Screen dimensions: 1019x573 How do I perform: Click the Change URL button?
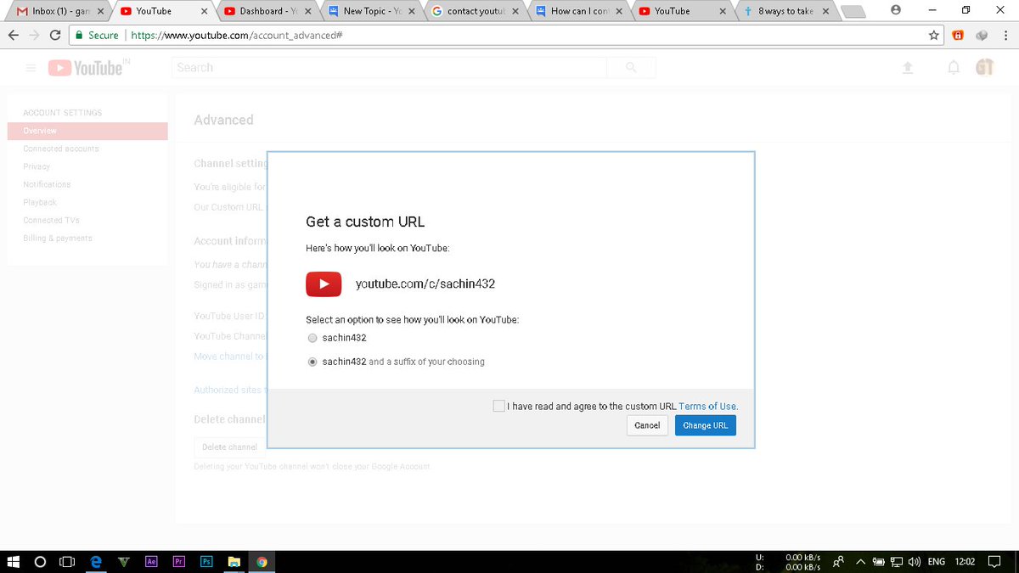(705, 425)
